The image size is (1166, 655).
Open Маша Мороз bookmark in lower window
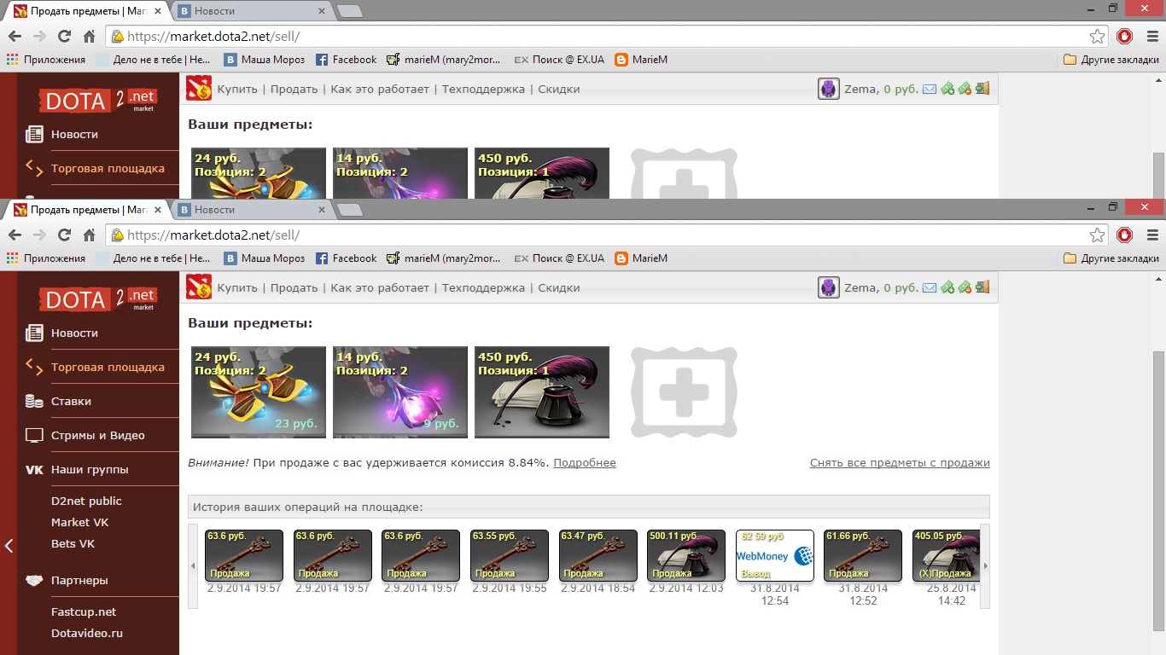[264, 258]
